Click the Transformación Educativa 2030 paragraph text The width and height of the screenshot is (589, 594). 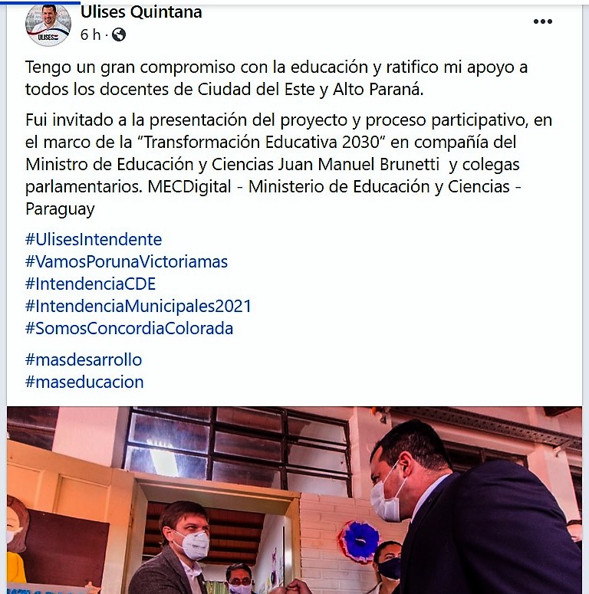click(x=289, y=164)
